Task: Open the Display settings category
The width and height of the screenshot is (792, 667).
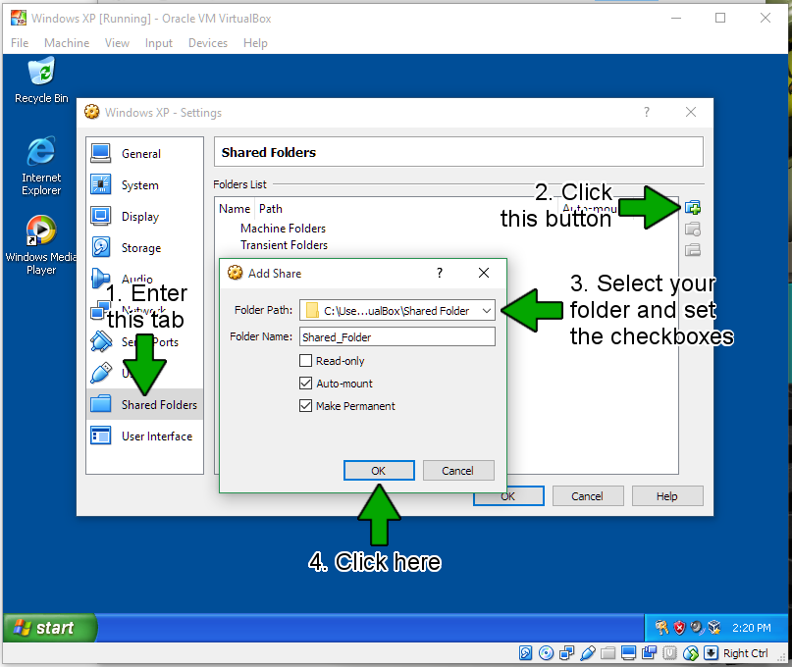Action: click(x=144, y=216)
